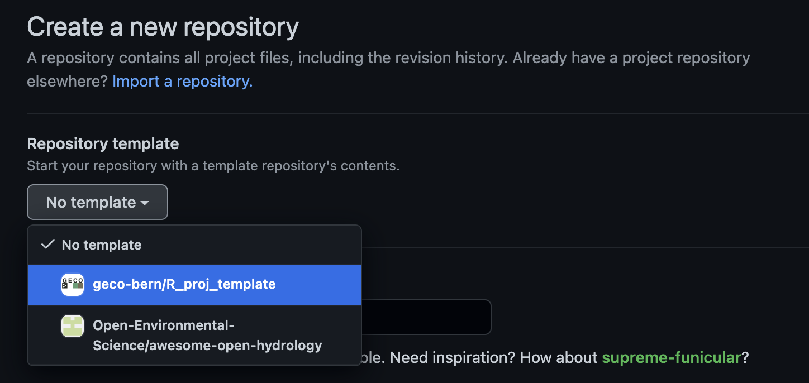Click the question mark after supreme-funicular
This screenshot has width=809, height=383.
coord(745,357)
